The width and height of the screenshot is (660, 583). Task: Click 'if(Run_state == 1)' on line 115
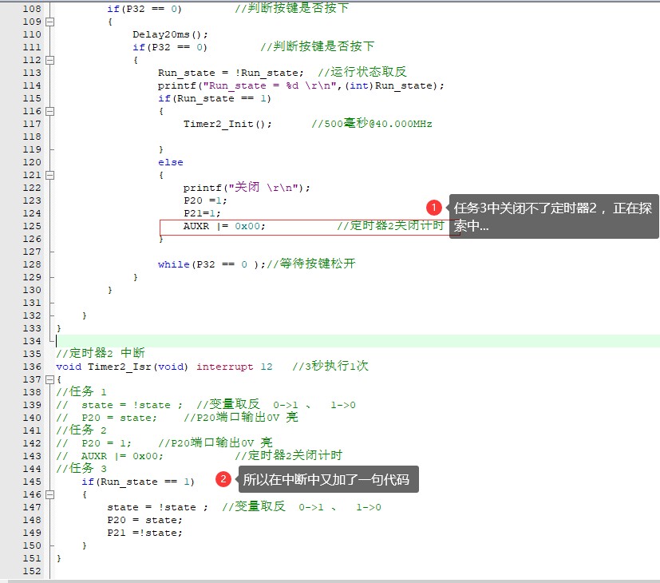tap(214, 98)
